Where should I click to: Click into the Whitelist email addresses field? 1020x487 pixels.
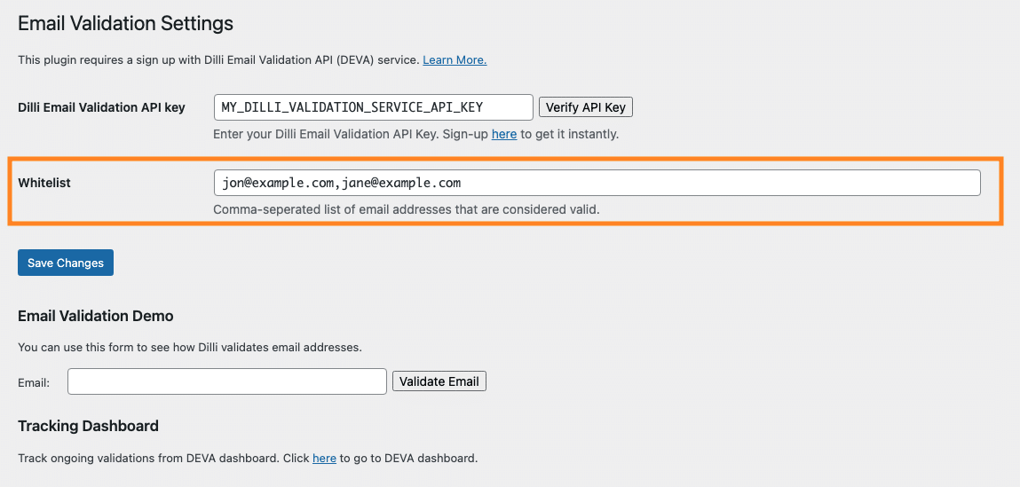click(597, 183)
